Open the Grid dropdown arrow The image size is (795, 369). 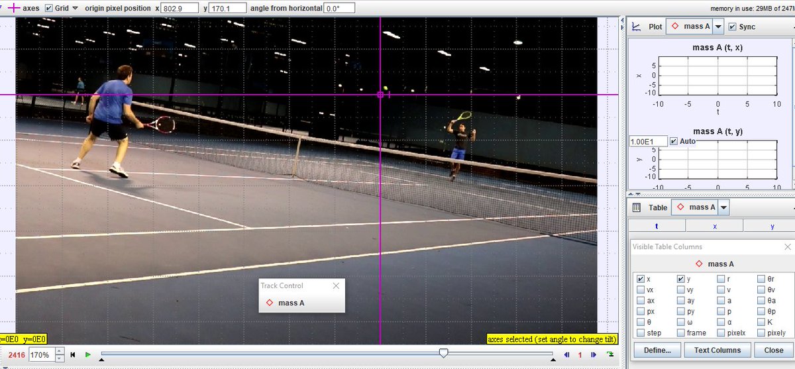[74, 8]
